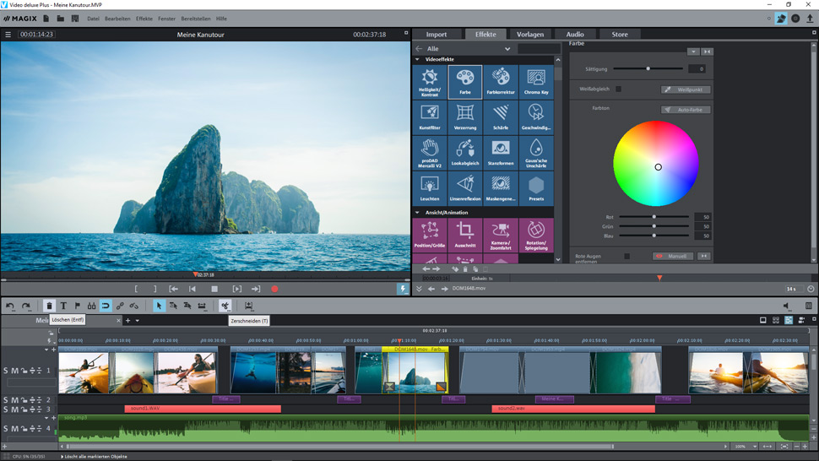
Task: Open the Bearbeiten menu
Action: coord(117,18)
